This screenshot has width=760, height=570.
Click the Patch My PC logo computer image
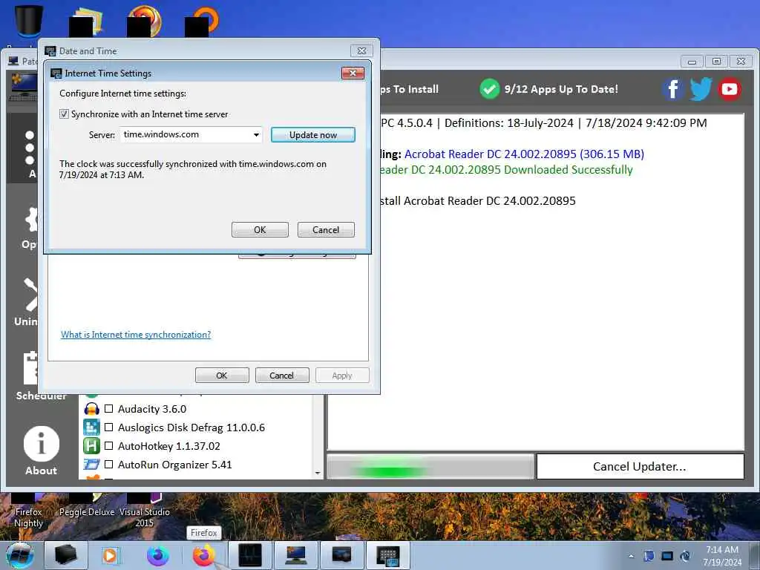(x=23, y=86)
